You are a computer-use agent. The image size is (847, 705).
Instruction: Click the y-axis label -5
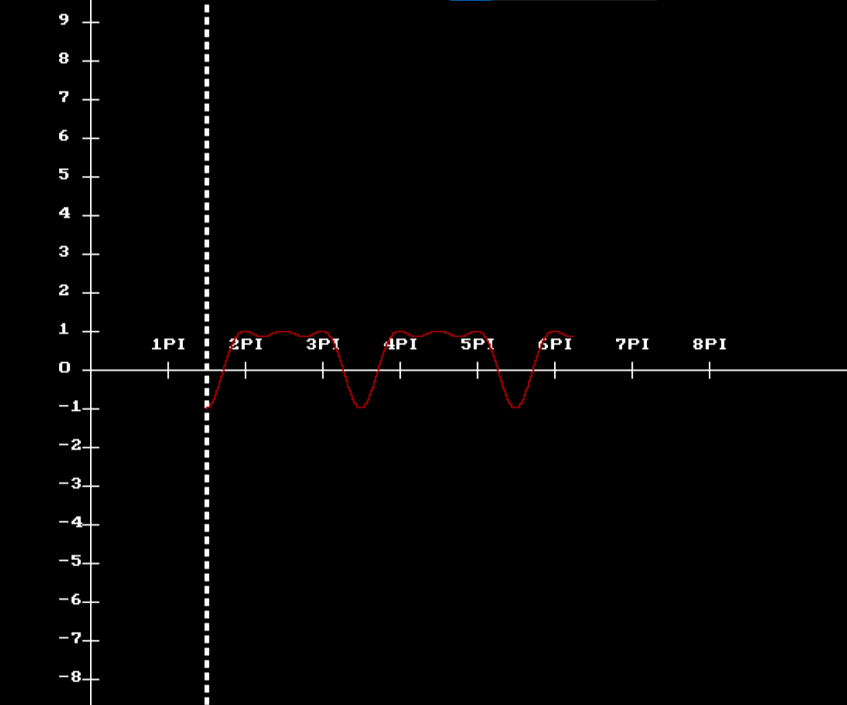[x=69, y=561]
